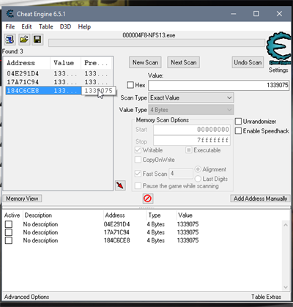Select the Last Digits radio button
Viewport: 293px width, 307px height.
coord(198,179)
